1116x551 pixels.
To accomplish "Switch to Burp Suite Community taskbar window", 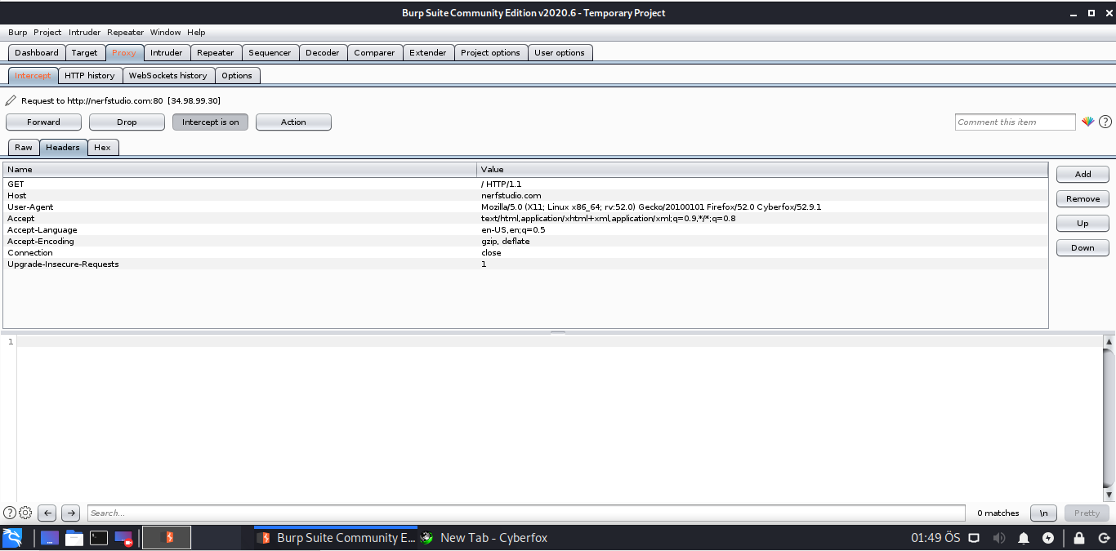I will click(x=336, y=538).
